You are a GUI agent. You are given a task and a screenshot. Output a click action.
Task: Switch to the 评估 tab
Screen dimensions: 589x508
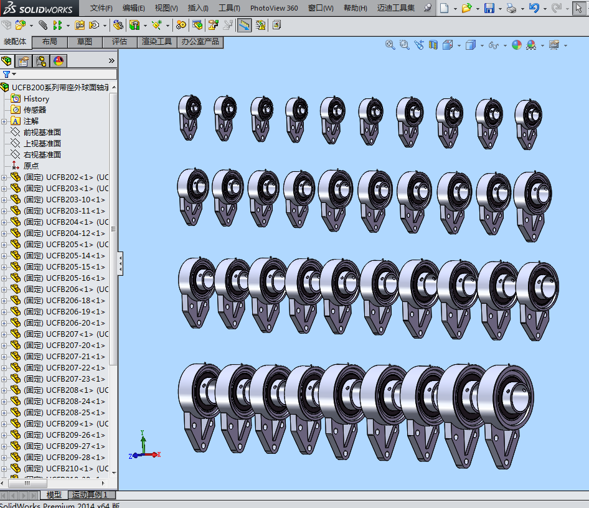pos(120,42)
